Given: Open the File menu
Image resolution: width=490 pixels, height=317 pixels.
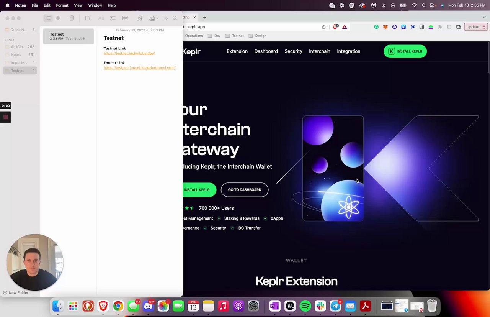Looking at the screenshot, I should (x=35, y=5).
